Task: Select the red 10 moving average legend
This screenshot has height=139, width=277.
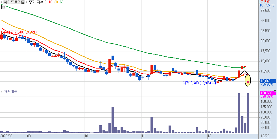Action: pos(50,2)
